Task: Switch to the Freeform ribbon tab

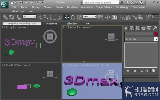Action: [51, 23]
